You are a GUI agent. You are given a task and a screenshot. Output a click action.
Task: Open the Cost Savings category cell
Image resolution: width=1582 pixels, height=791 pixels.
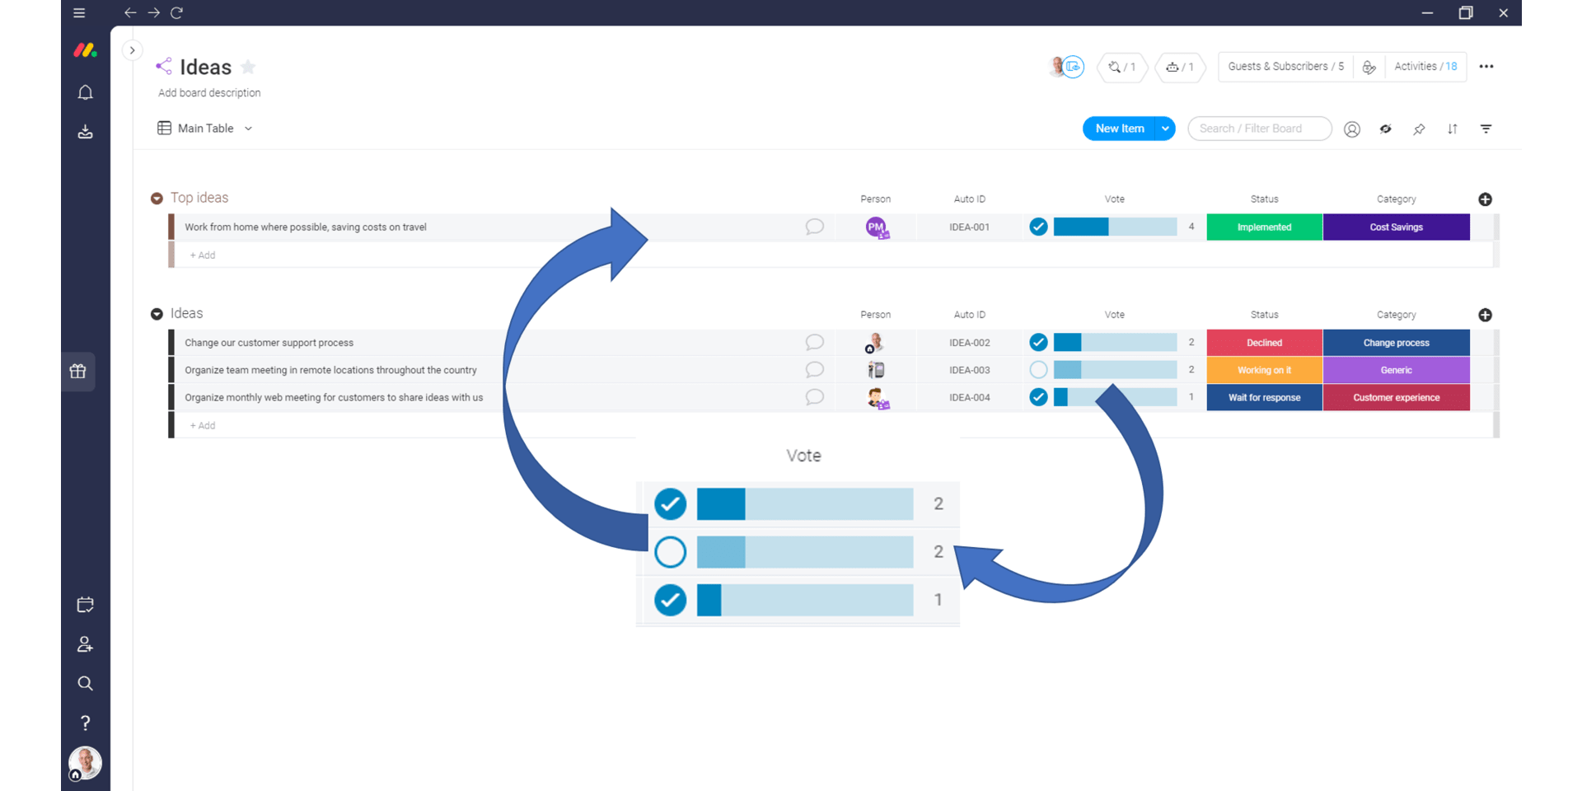tap(1397, 227)
